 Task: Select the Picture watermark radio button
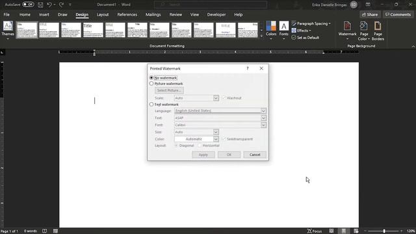tap(151, 84)
